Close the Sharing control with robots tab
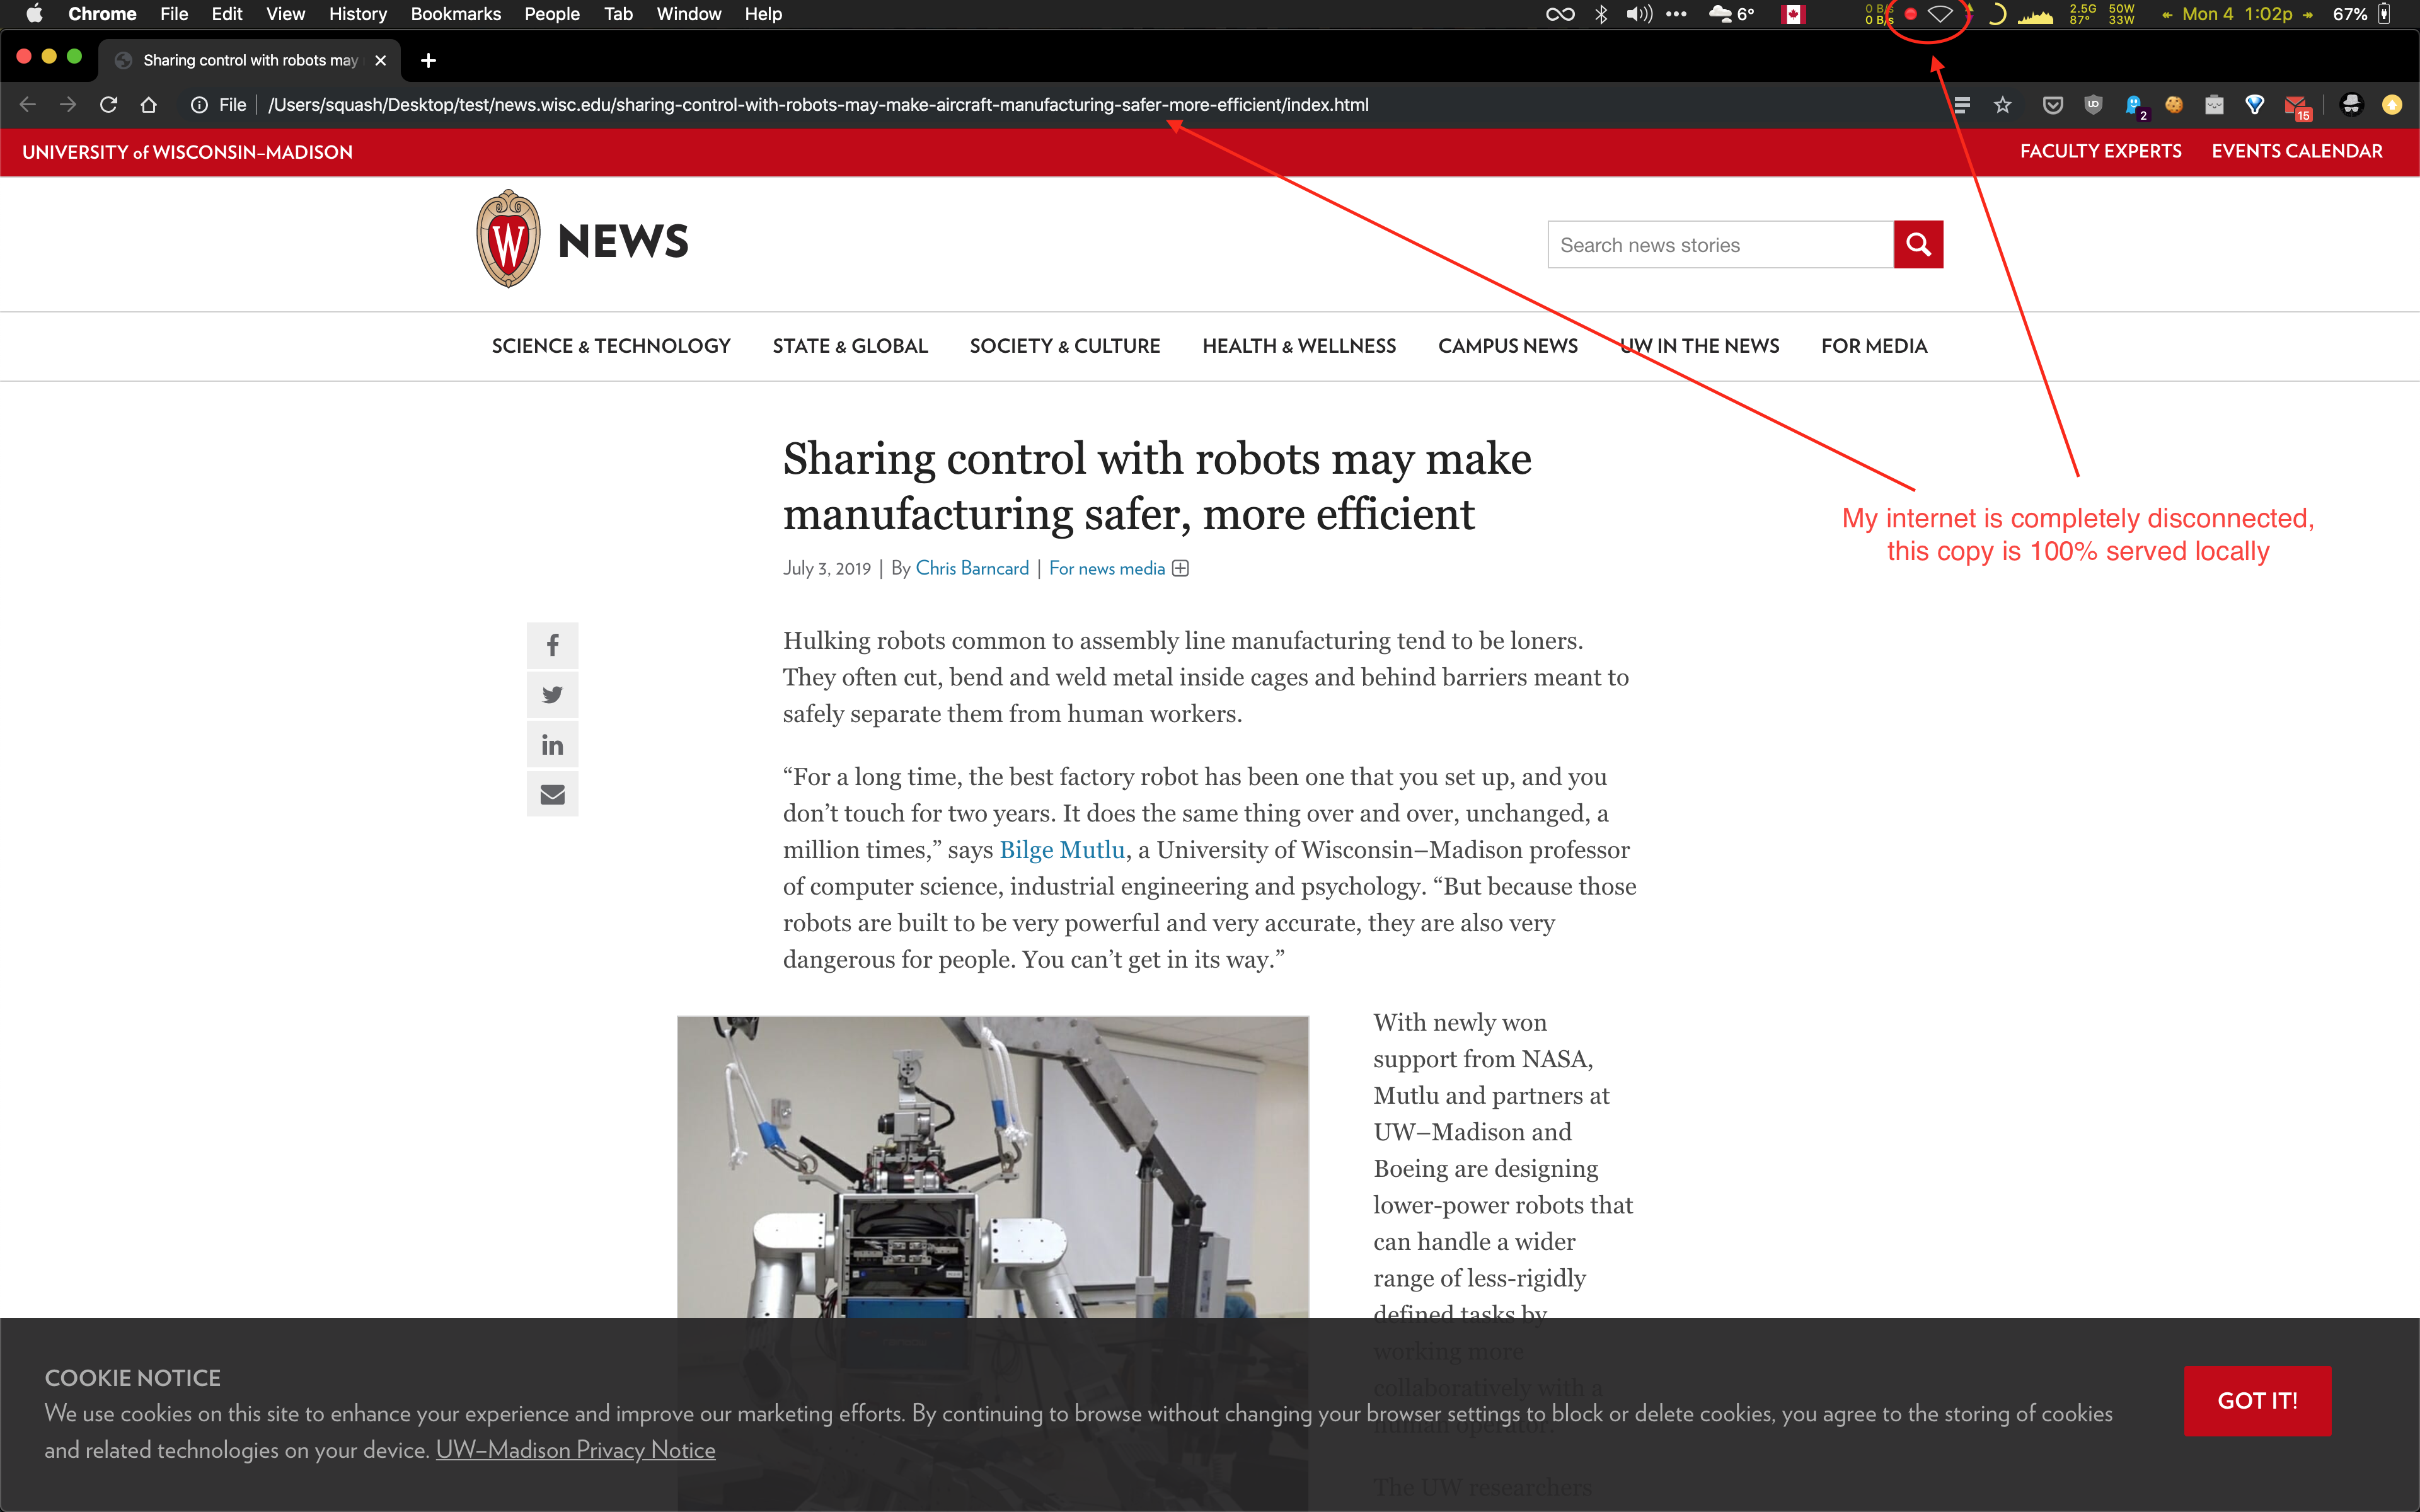2420x1512 pixels. [380, 60]
